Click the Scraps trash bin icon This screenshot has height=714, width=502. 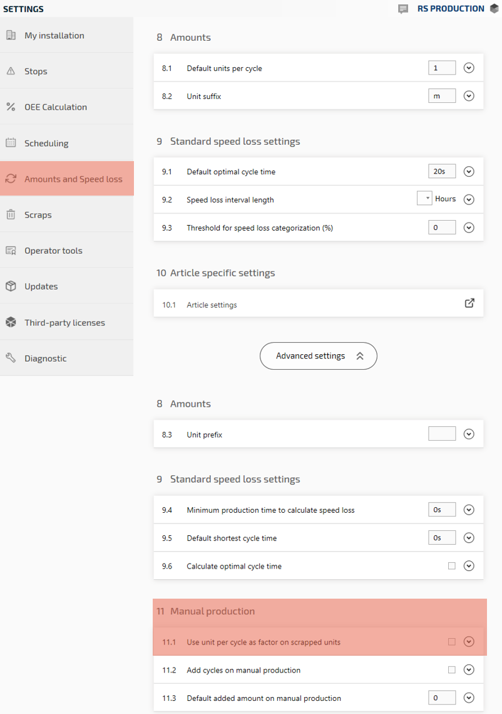11,214
